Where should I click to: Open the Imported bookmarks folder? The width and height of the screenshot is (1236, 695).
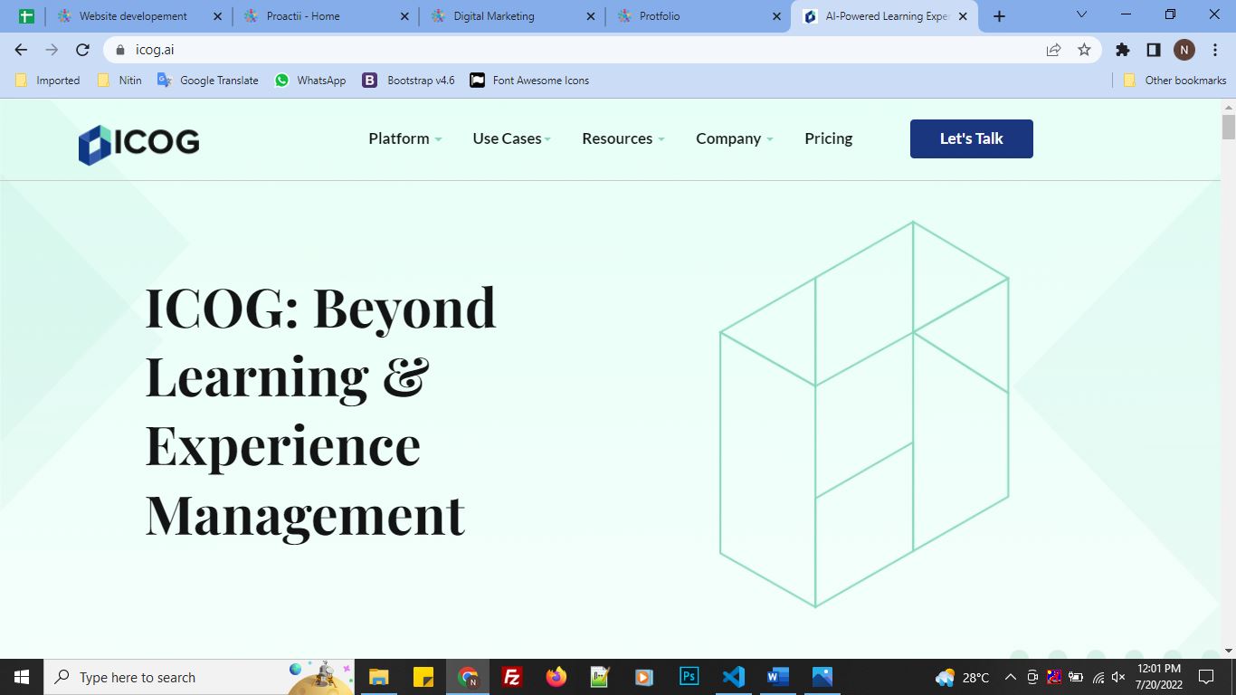48,81
